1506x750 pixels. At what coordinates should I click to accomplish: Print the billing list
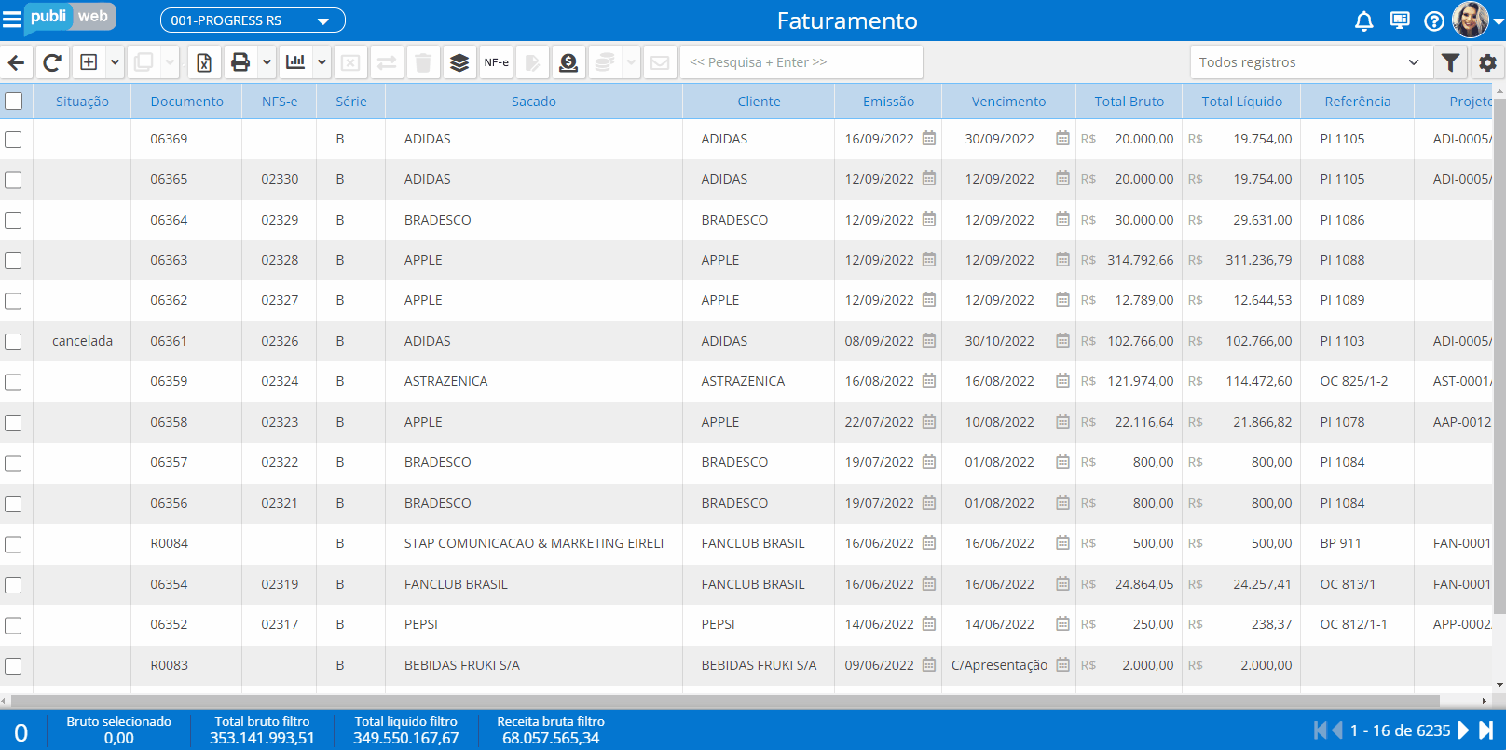tap(240, 62)
